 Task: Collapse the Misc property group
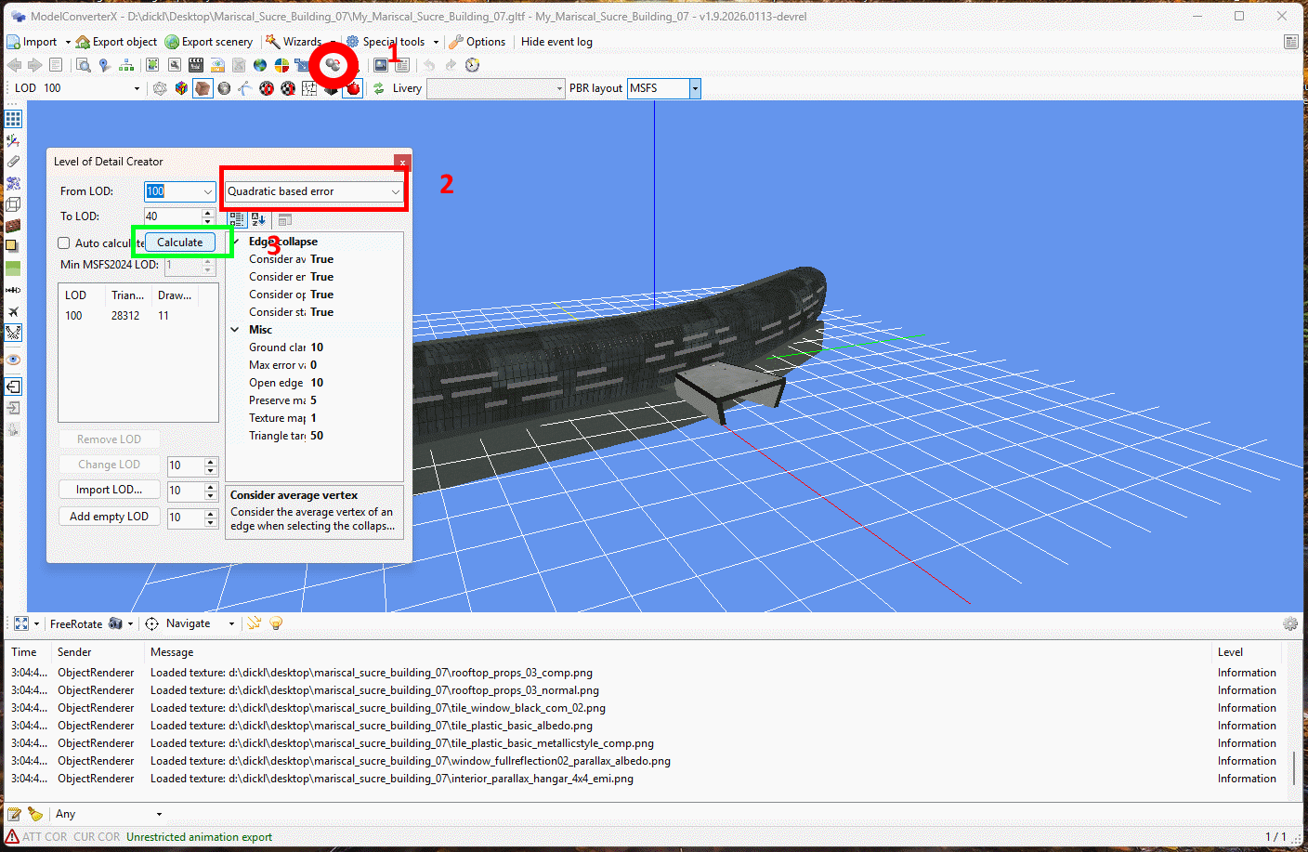click(236, 330)
